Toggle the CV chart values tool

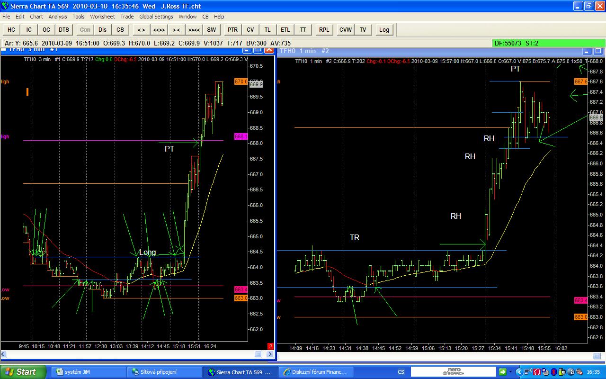(250, 29)
